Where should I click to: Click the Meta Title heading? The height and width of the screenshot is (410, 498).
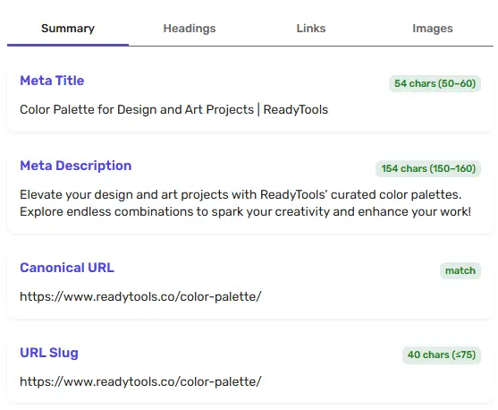click(52, 81)
